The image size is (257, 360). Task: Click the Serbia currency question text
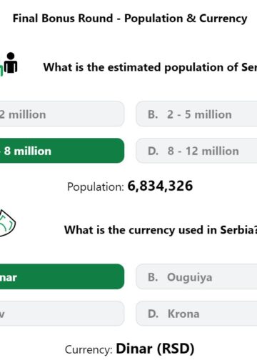click(x=161, y=230)
